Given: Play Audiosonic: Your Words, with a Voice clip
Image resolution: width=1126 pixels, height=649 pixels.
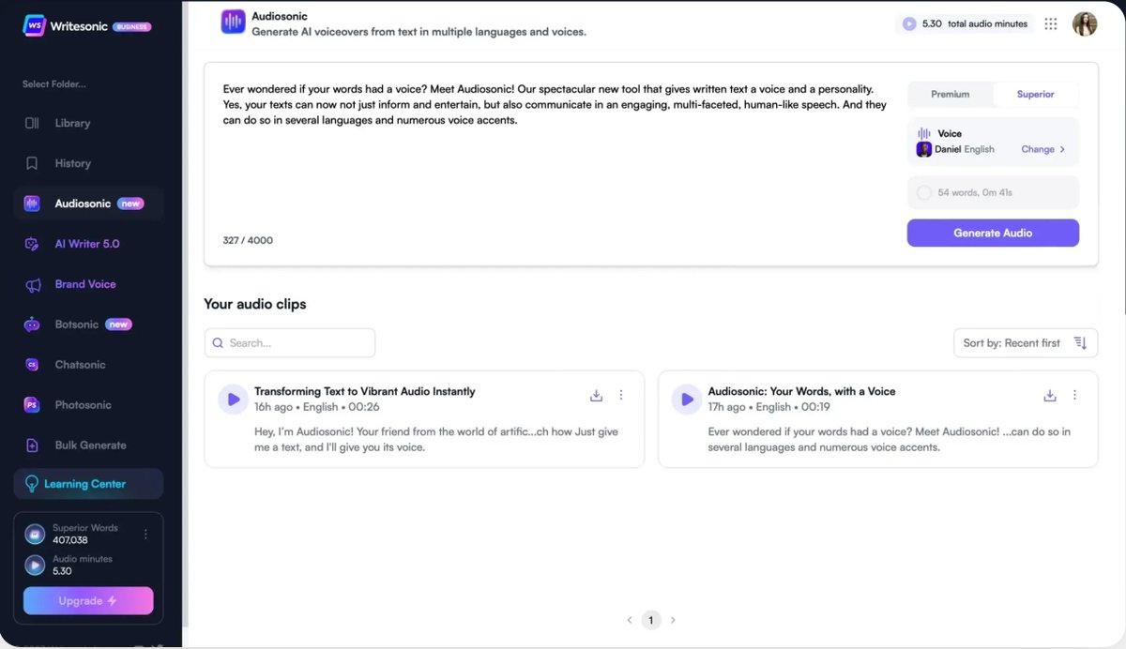Looking at the screenshot, I should (687, 400).
